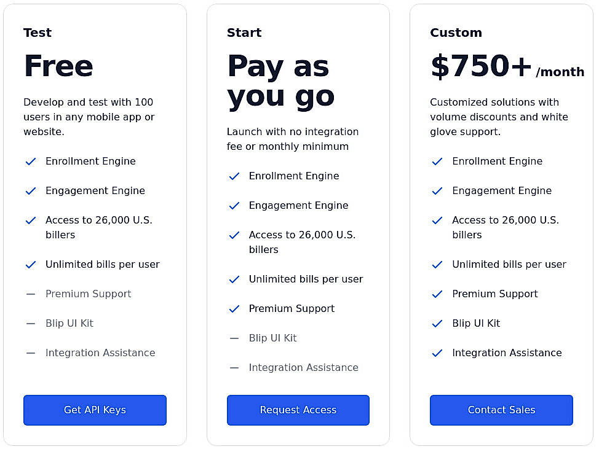Click the checkmark for Access to 26,000 U.S. billers in Test
The height and width of the screenshot is (452, 599).
31,220
